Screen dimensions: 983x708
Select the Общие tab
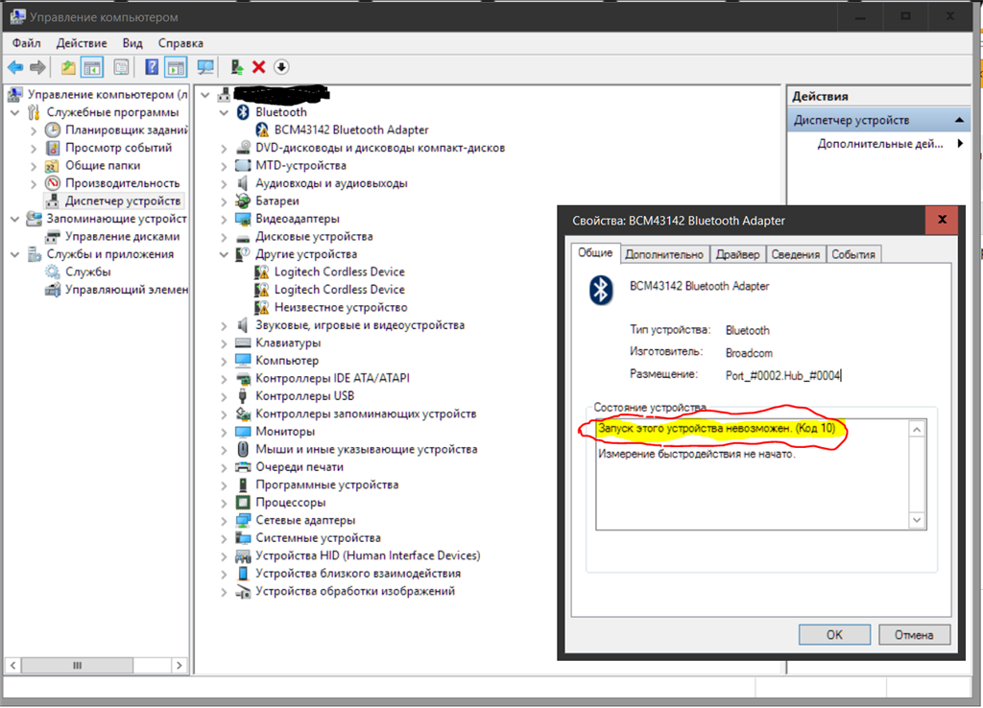coord(595,252)
